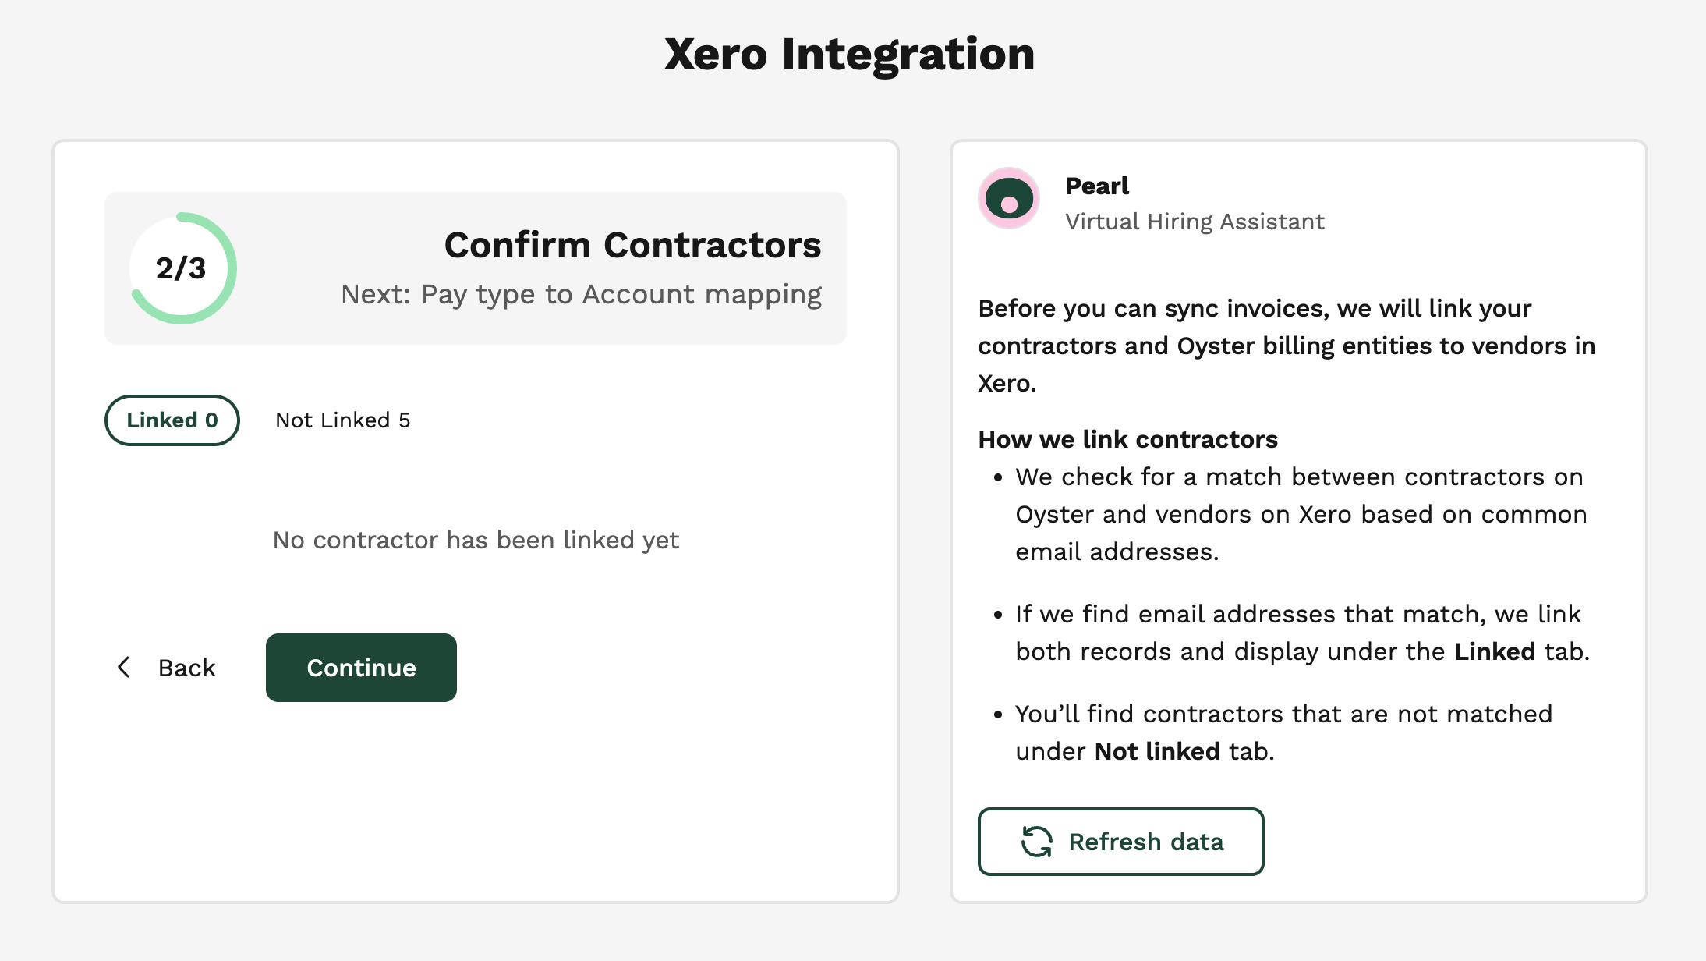Click the refresh arrows icon

point(1037,842)
